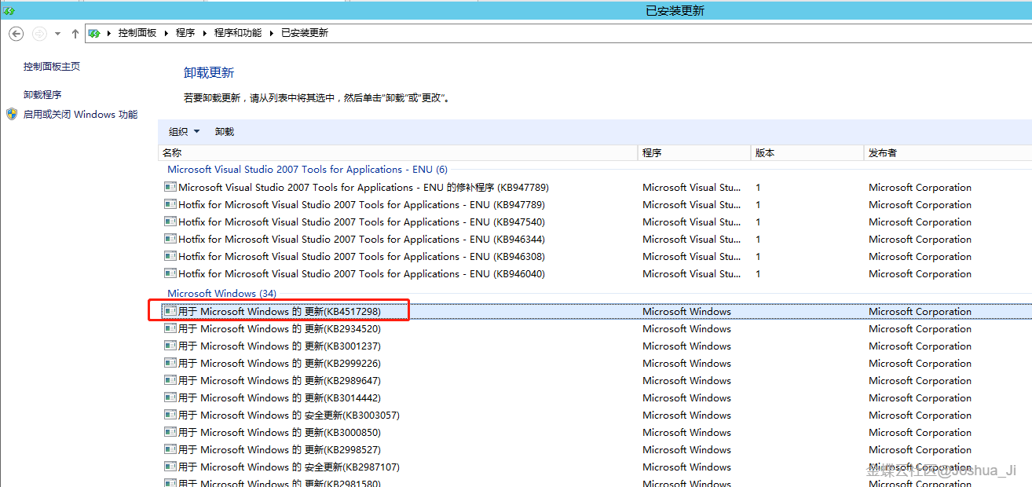Go up one level arrow
Screen dimensions: 1032x487
coord(75,34)
